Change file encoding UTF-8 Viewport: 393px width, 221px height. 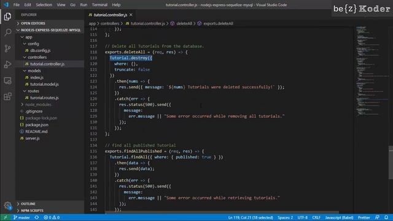303,217
